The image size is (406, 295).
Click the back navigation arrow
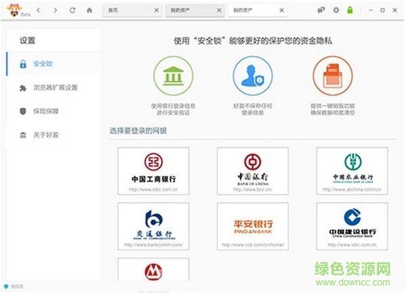(39, 11)
